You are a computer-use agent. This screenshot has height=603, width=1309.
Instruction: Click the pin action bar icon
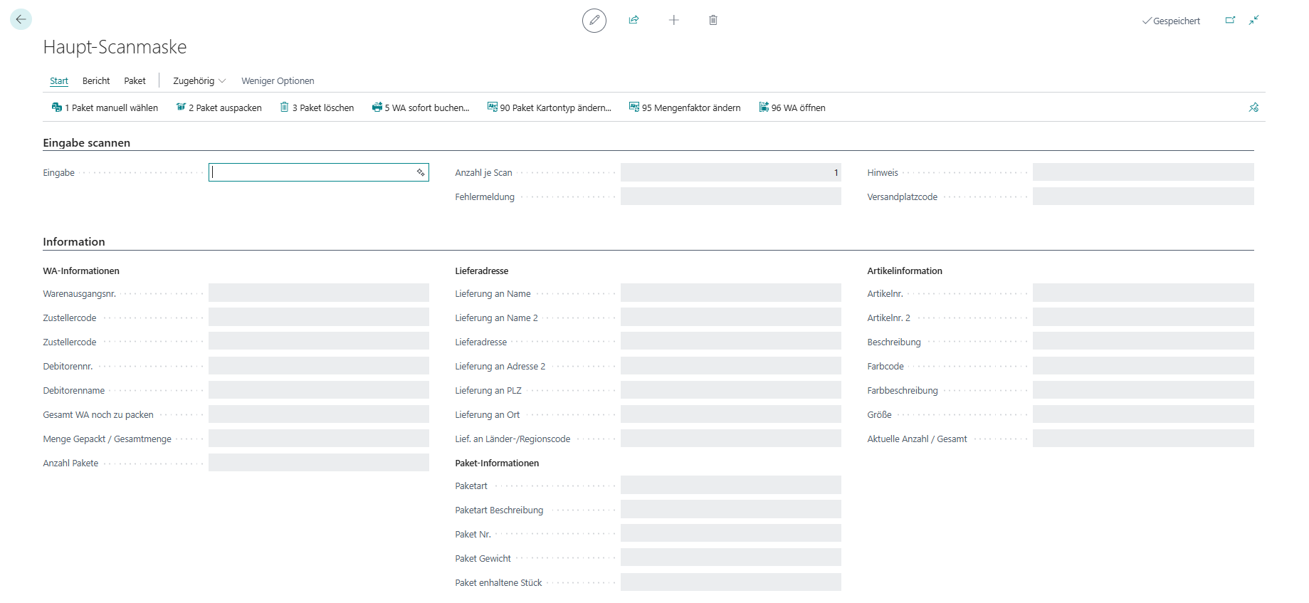click(1253, 108)
